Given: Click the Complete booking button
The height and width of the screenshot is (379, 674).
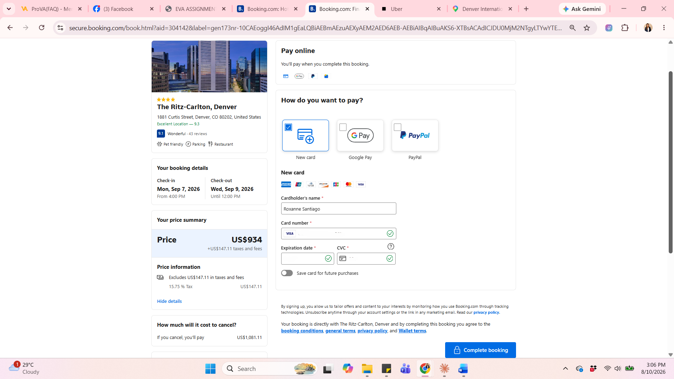Looking at the screenshot, I should tap(480, 350).
